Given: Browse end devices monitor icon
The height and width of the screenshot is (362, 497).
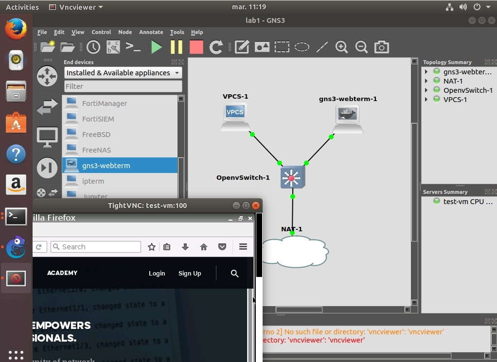Looking at the screenshot, I should point(47,137).
